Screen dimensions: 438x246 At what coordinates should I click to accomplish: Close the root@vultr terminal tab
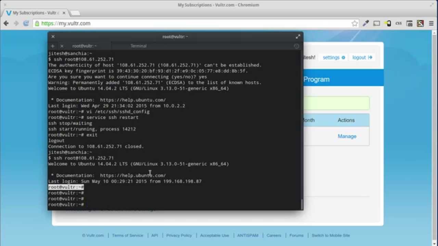point(62,46)
